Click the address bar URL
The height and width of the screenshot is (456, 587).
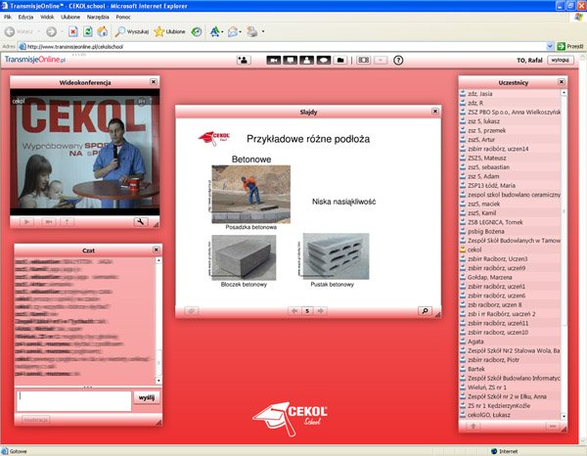75,47
